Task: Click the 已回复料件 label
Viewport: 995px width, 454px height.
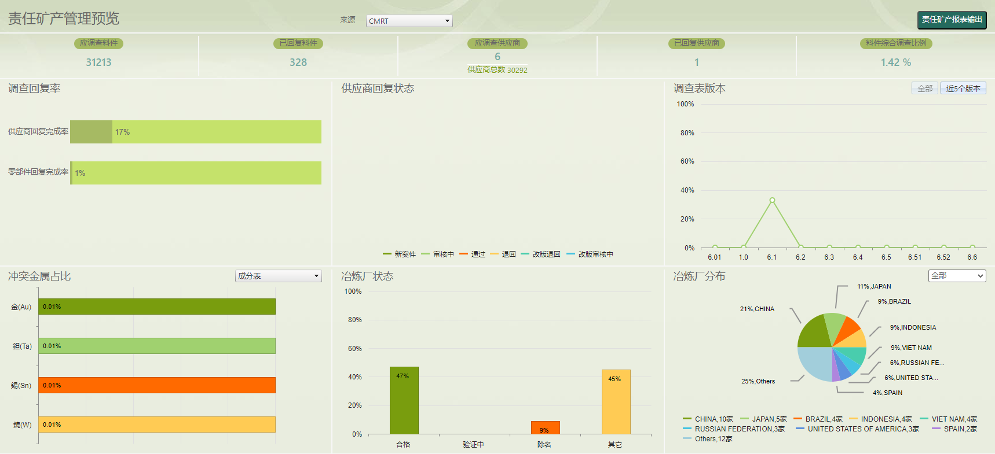Action: point(298,43)
